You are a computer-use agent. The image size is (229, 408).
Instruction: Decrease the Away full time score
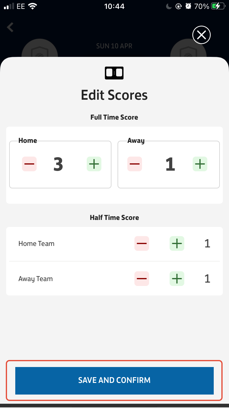135,164
